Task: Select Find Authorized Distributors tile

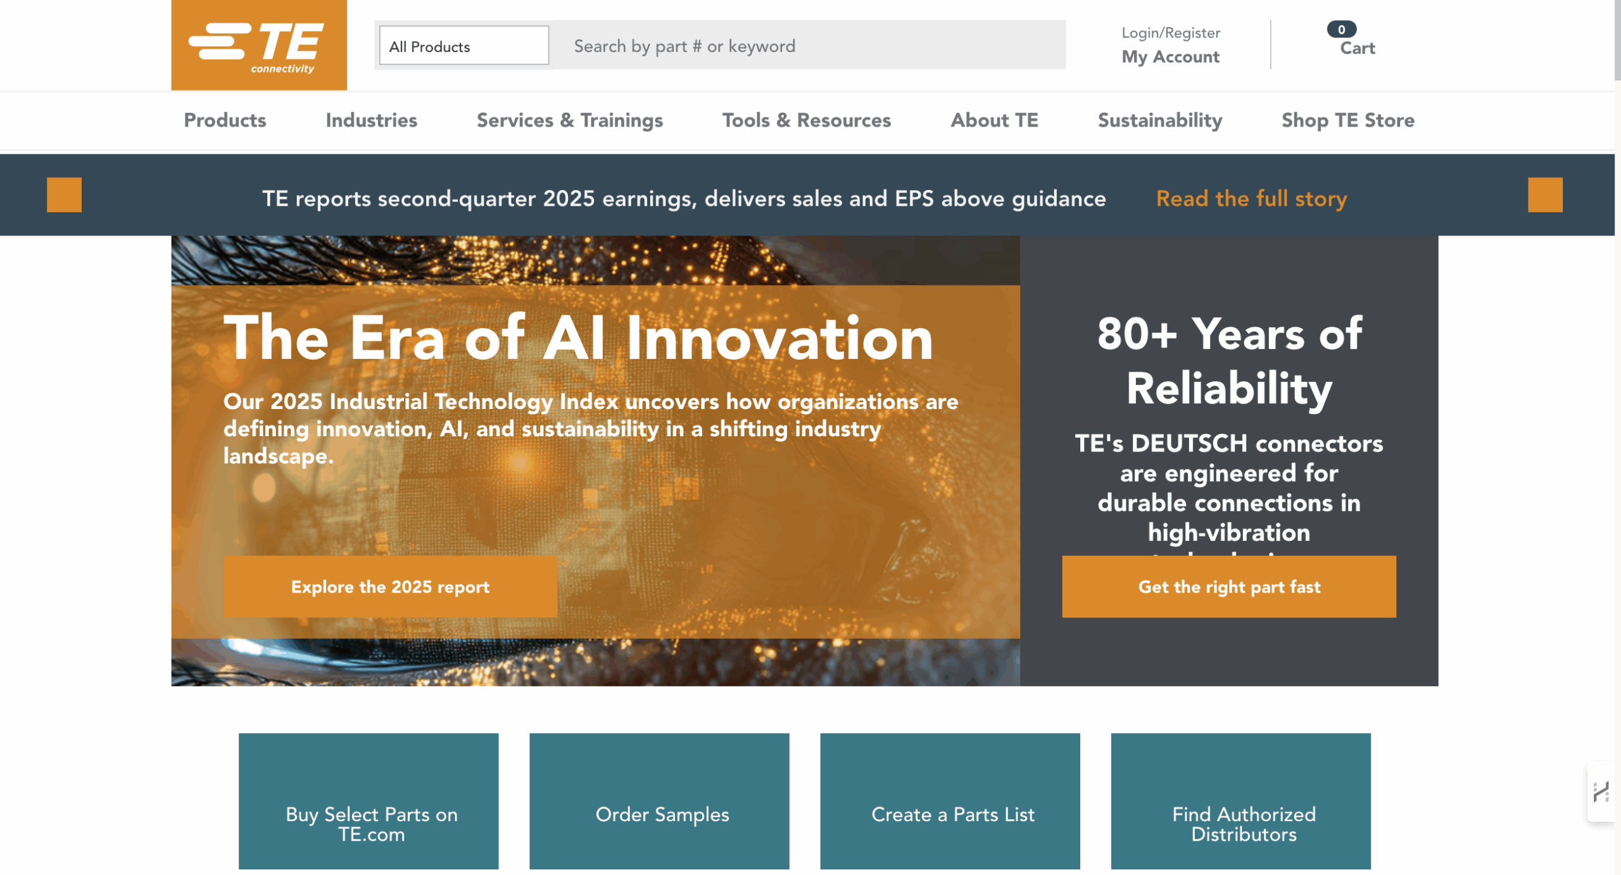Action: [x=1240, y=800]
